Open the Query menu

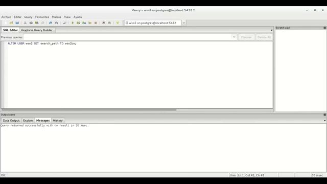[28, 17]
